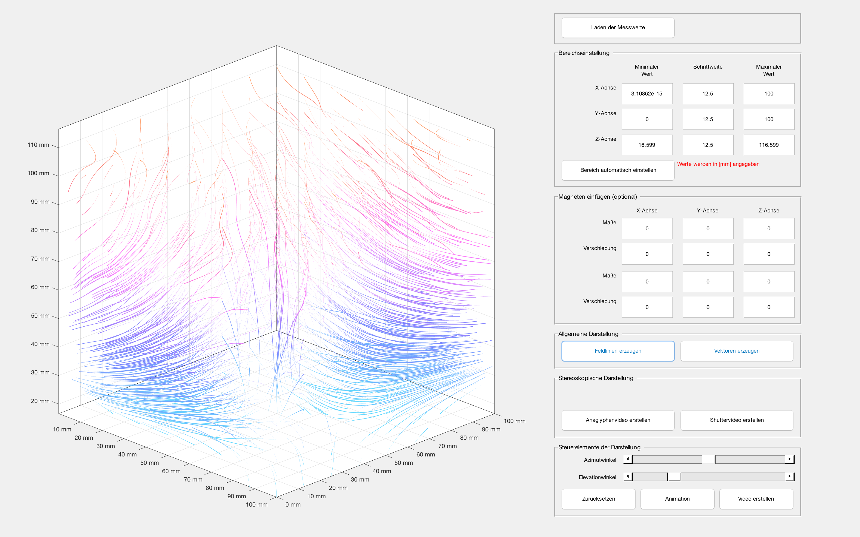Viewport: 860px width, 537px height.
Task: Click second Verschiebung Z-Achse field
Action: 769,308
